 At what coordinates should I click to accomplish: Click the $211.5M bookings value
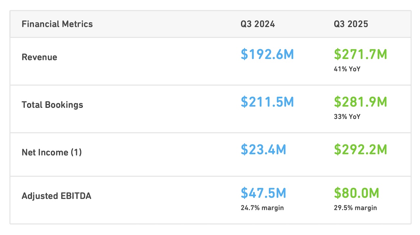267,102
